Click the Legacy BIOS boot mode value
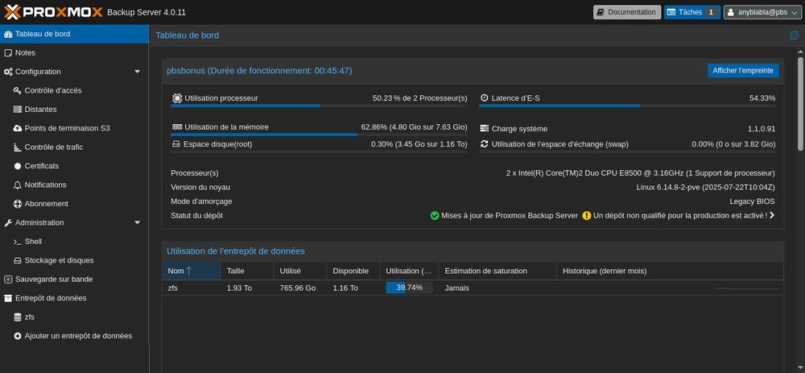This screenshot has height=373, width=805. click(x=752, y=201)
